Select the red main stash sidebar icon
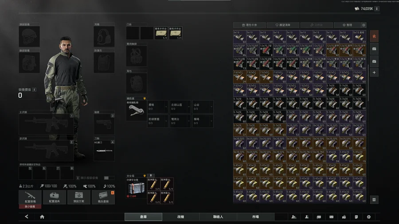399x224 pixels. [374, 36]
